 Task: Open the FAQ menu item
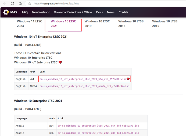pyautogui.click(x=25, y=12)
